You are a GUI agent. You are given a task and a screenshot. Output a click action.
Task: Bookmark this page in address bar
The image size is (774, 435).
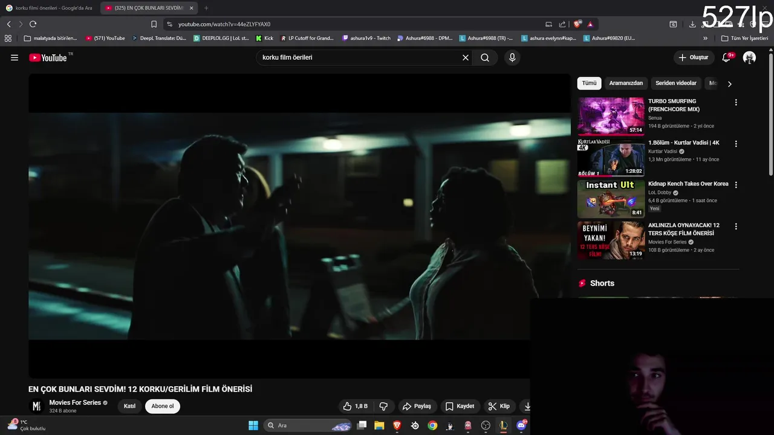point(154,24)
